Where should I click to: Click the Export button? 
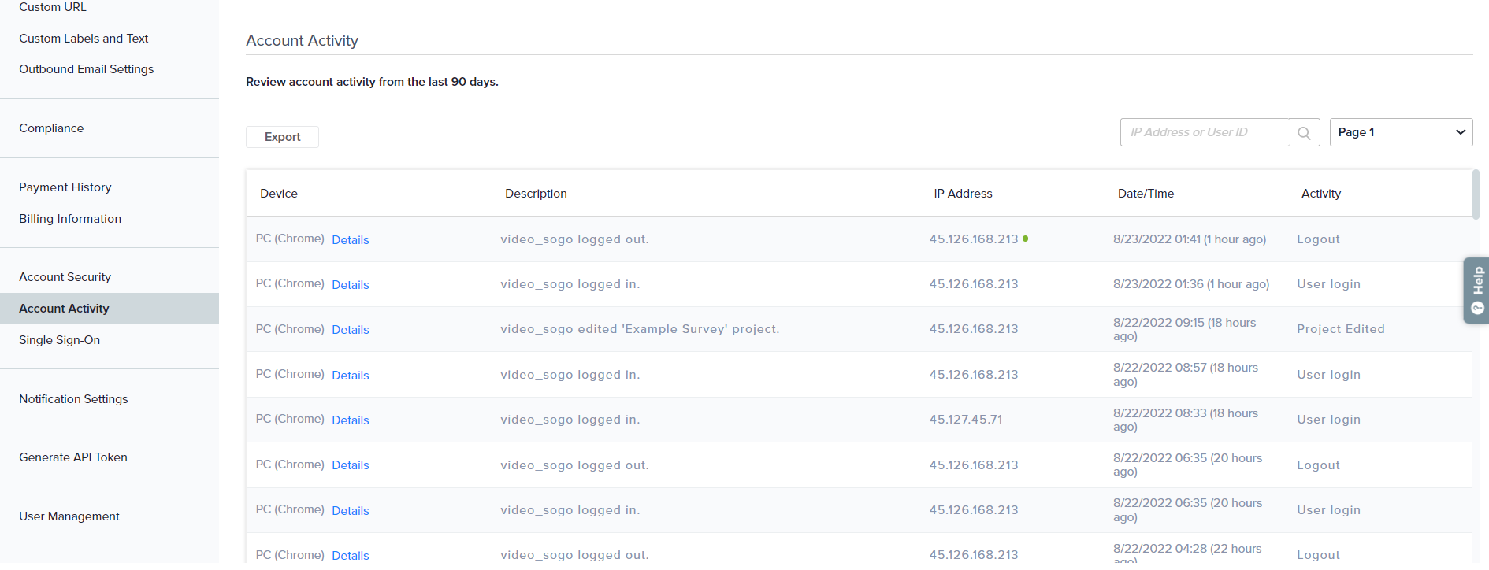coord(282,137)
